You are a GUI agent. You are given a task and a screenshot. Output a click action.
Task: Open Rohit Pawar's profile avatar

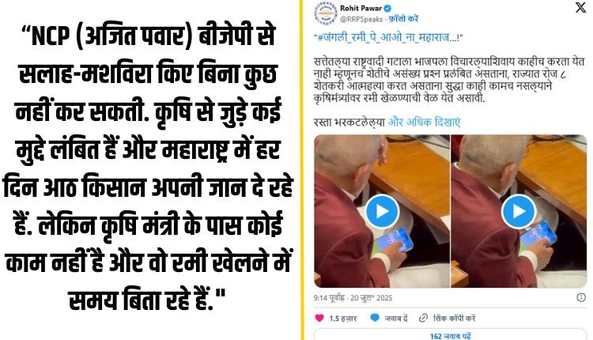tap(325, 13)
